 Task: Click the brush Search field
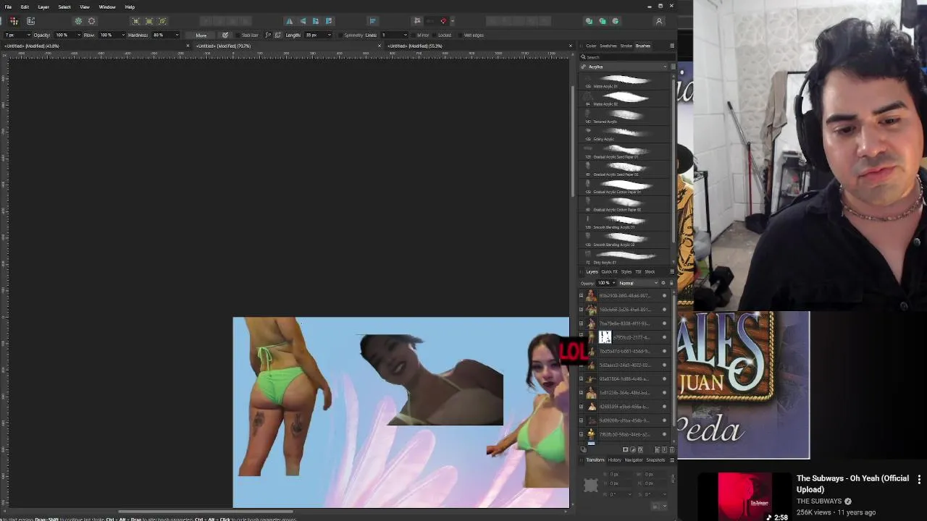point(626,56)
